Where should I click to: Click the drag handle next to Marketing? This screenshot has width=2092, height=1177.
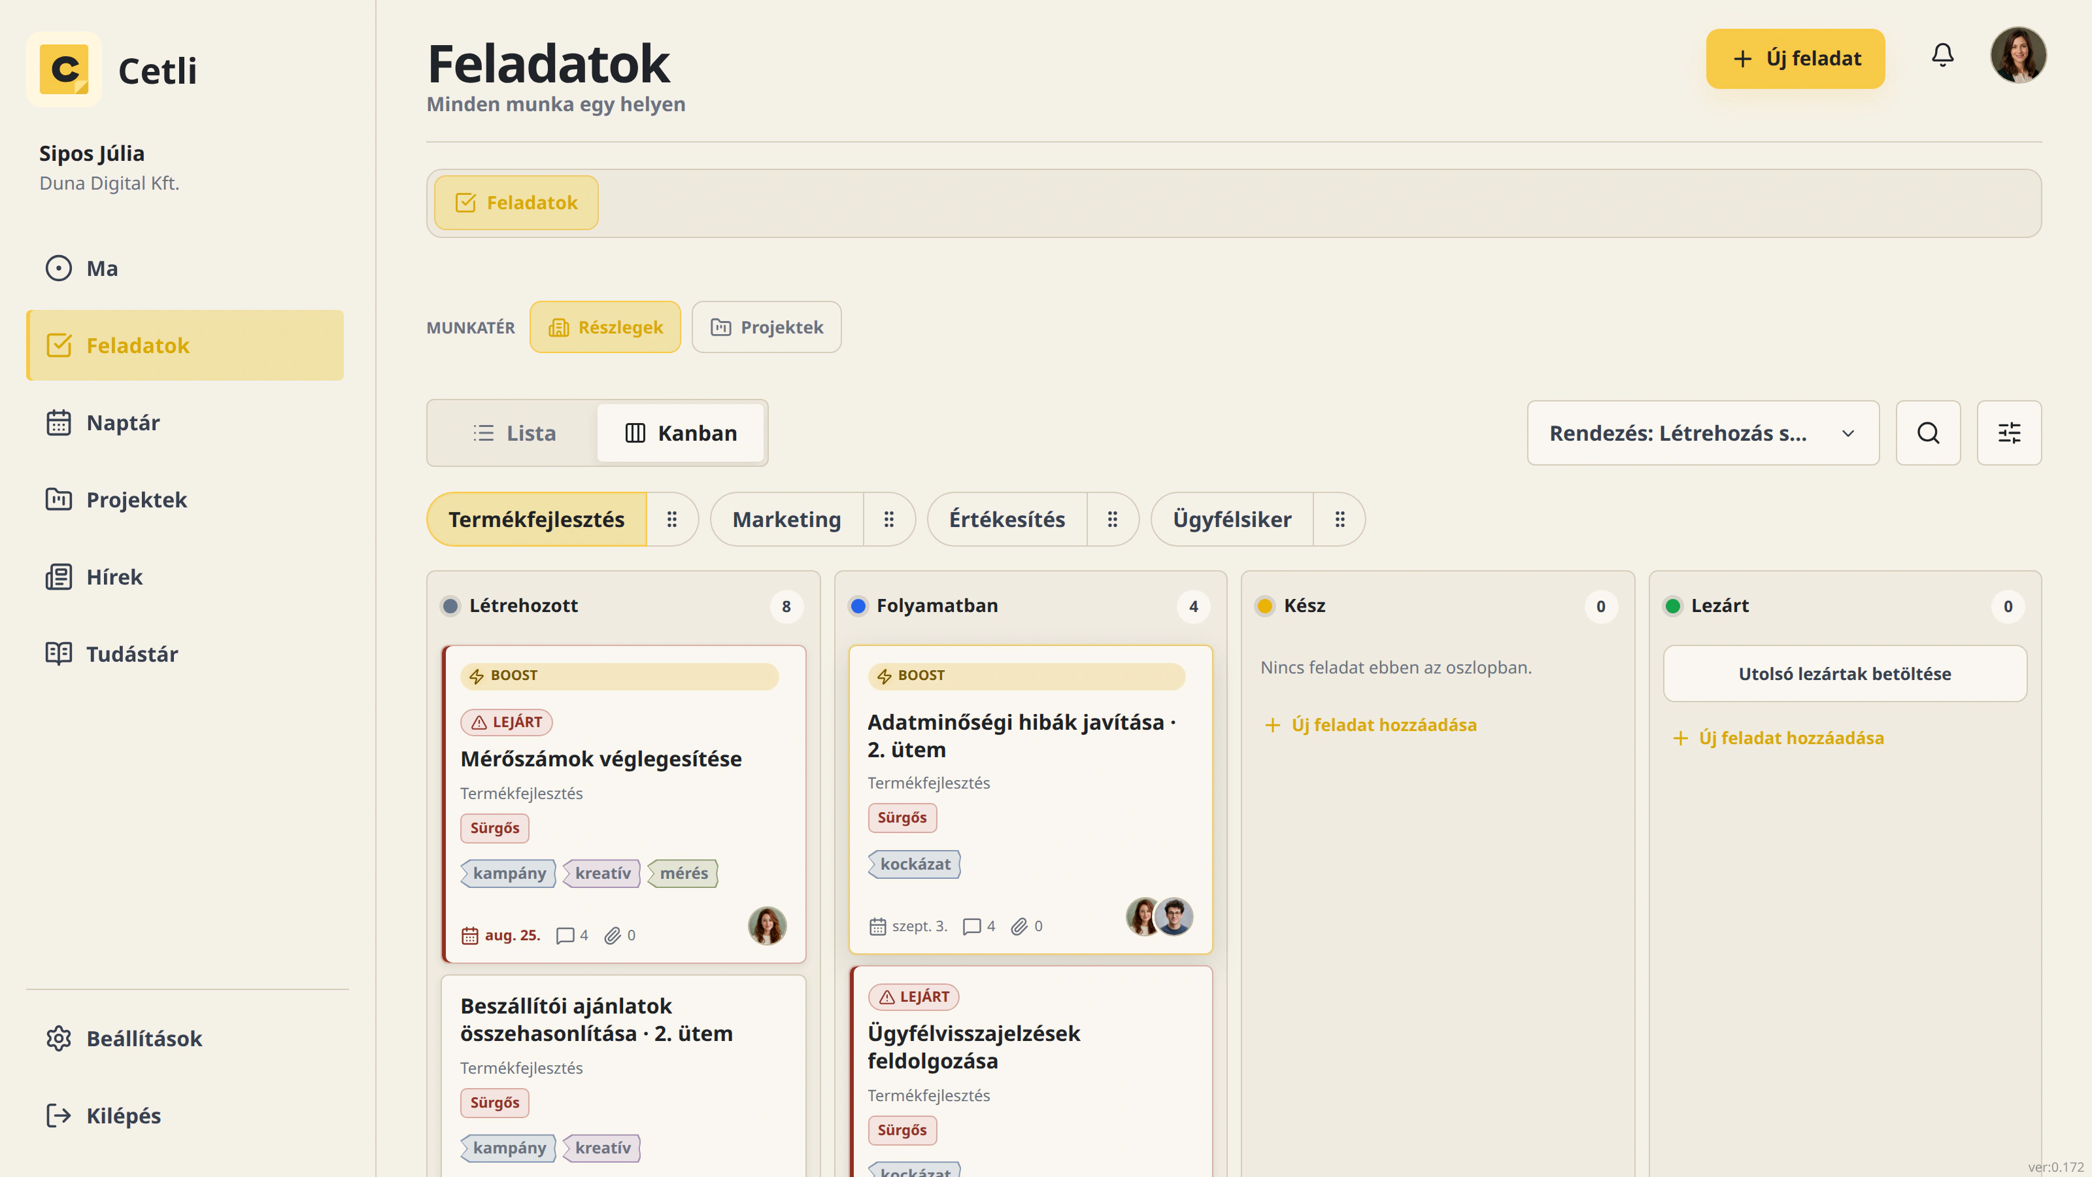888,519
